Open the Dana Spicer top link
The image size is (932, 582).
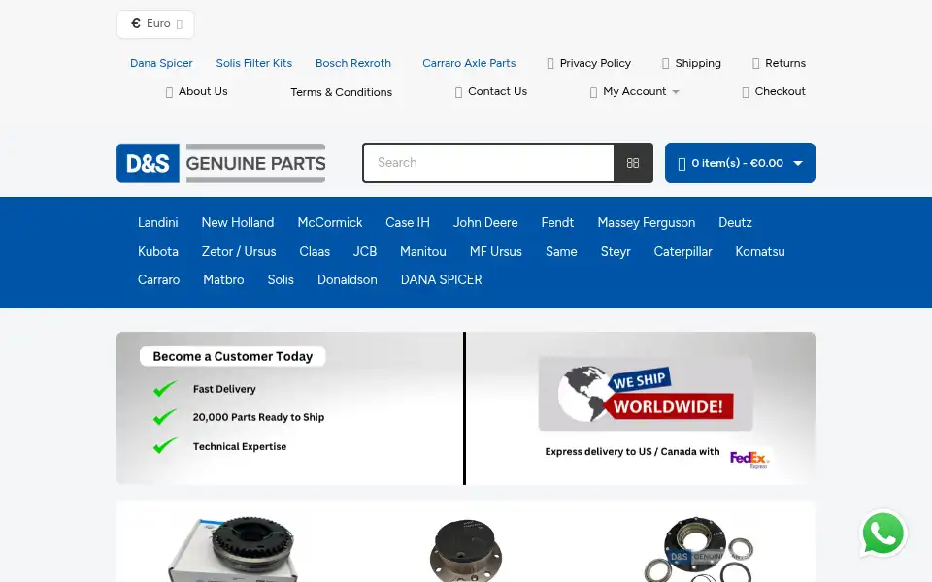[x=161, y=63]
